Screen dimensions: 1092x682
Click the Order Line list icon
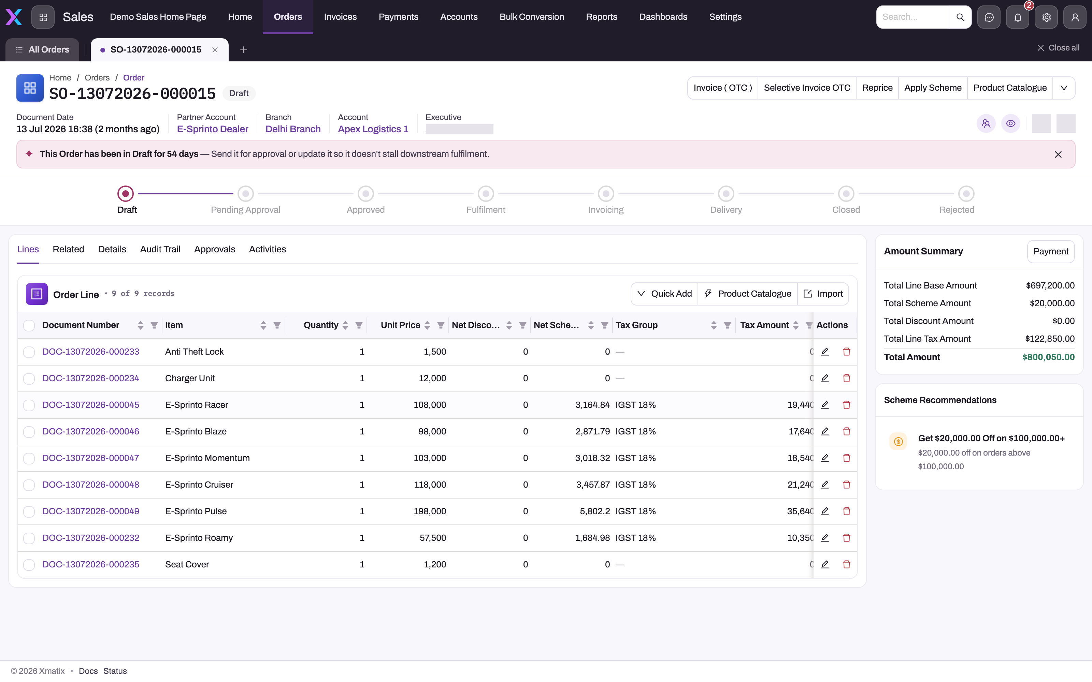click(37, 294)
